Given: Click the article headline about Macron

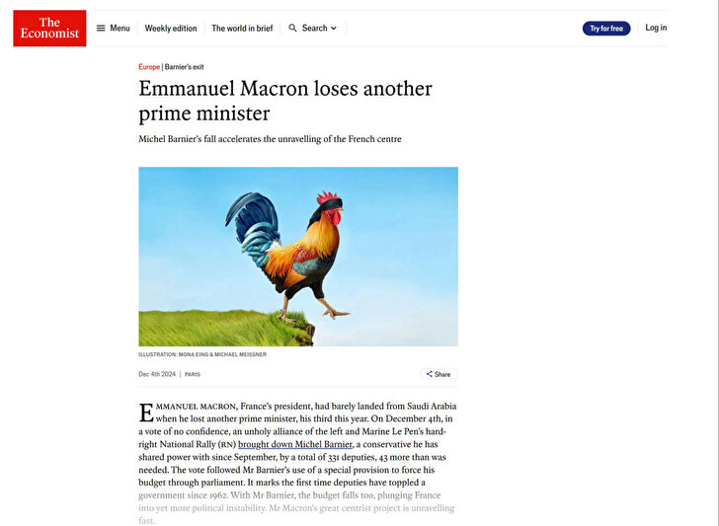Looking at the screenshot, I should tap(285, 101).
